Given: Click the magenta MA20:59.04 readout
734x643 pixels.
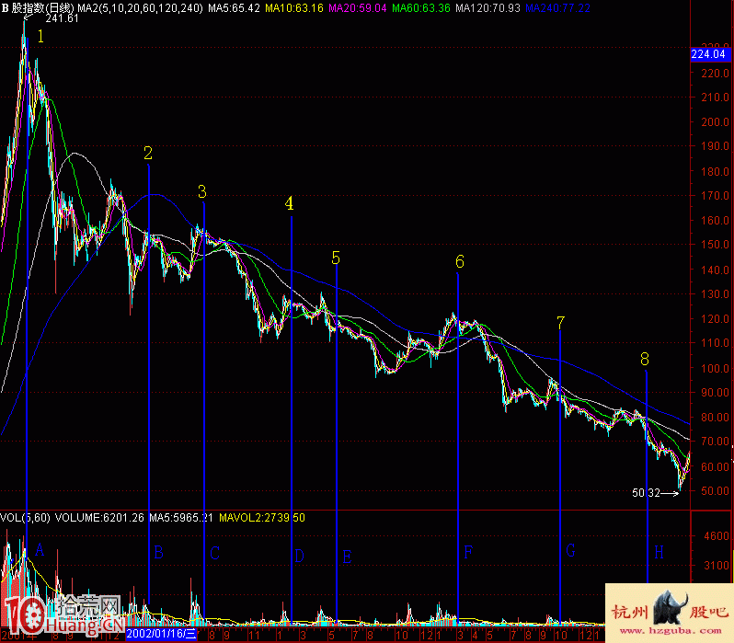Looking at the screenshot, I should tap(357, 7).
